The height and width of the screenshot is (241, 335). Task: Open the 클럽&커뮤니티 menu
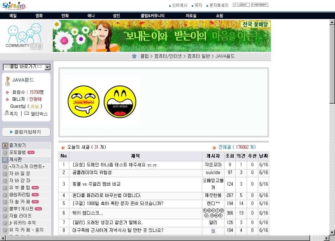(153, 16)
